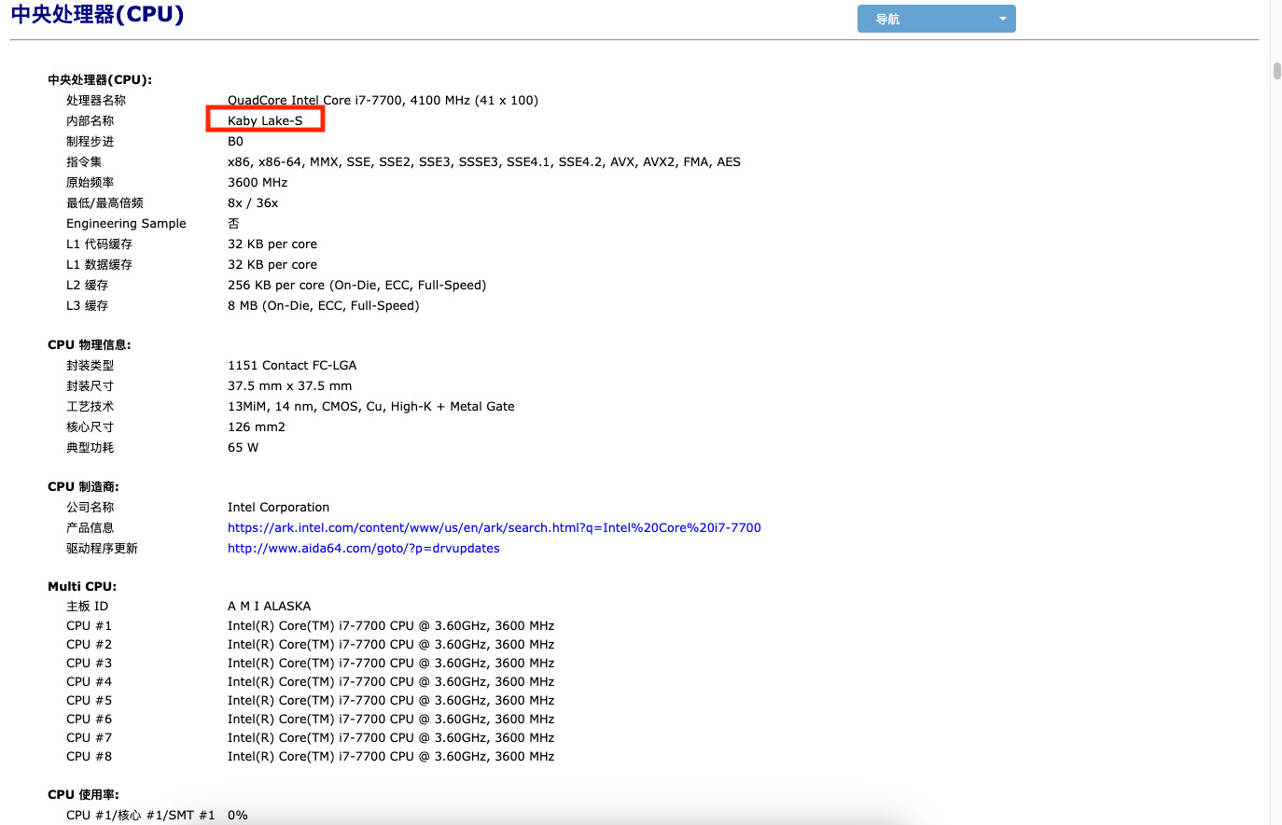The width and height of the screenshot is (1282, 825).
Task: Select the CPU #1 row label
Action: 89,625
